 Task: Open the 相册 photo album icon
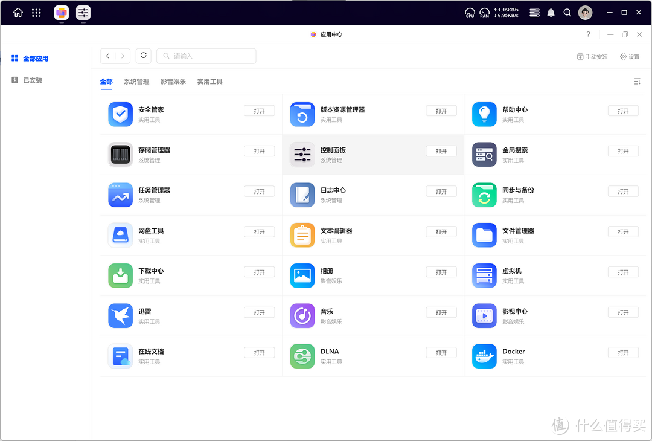pos(302,275)
